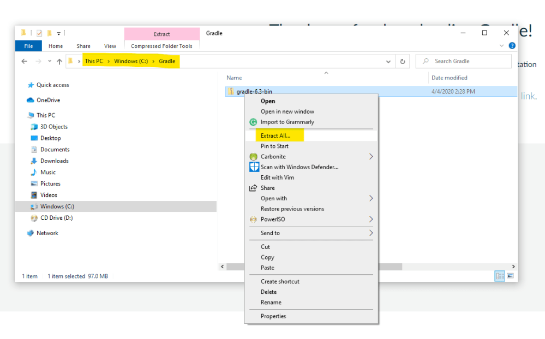Click the CD Drive (D:) icon in sidebar
The image size is (545, 339).
click(x=34, y=218)
